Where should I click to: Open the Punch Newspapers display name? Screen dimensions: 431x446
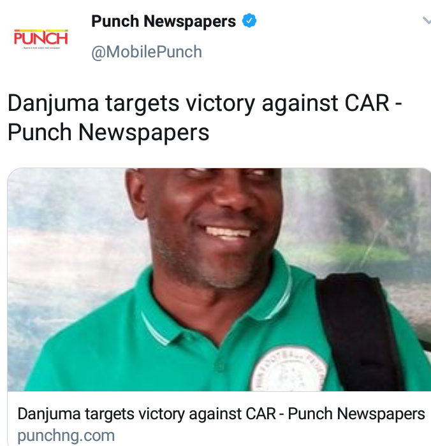163,21
